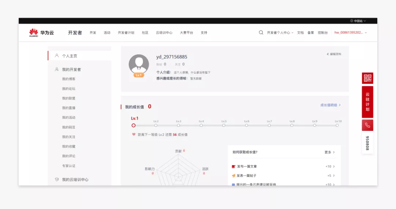
Task: Open 我的论坛 in sidebar
Action: tap(69, 89)
